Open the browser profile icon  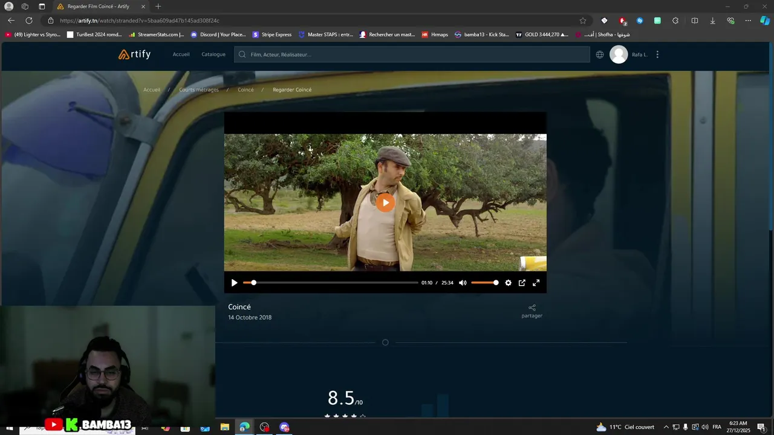pyautogui.click(x=8, y=7)
